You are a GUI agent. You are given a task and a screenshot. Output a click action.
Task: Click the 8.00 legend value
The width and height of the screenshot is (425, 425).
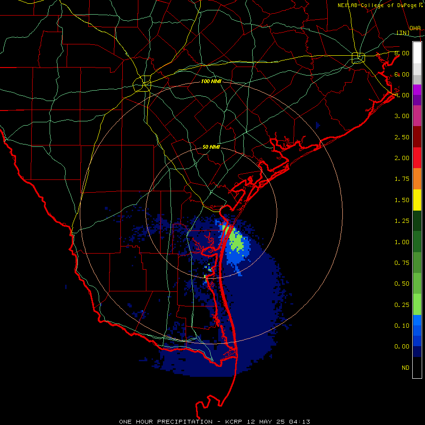(x=402, y=53)
